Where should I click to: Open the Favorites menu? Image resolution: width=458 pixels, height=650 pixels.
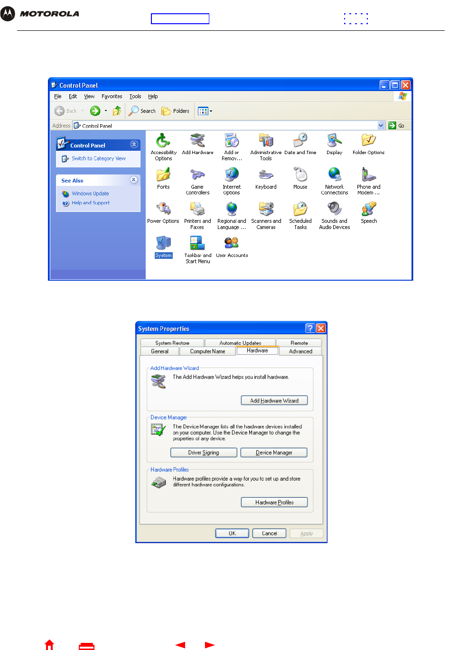point(112,96)
